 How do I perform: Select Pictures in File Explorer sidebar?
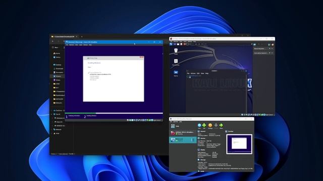(x=57, y=76)
